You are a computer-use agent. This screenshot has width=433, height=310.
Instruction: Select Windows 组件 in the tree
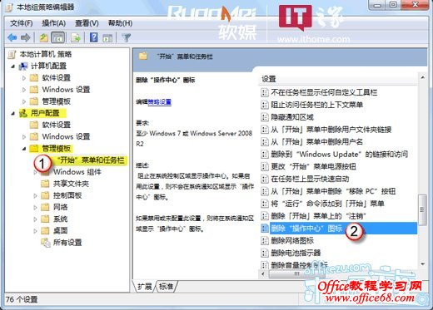click(77, 172)
